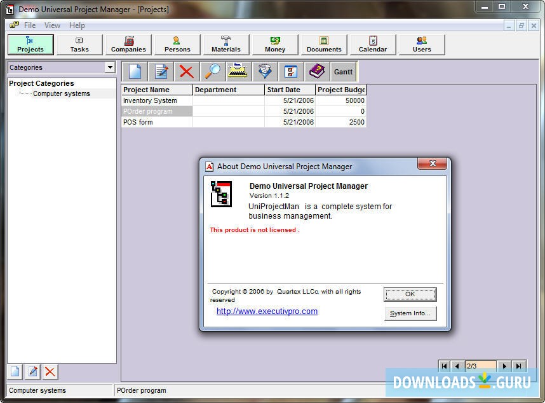Restore the inner Projects child window
Screen dimensions: 545x403
[521, 25]
